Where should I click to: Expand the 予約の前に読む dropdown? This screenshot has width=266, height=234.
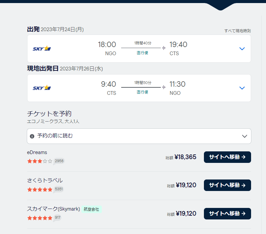[244, 136]
